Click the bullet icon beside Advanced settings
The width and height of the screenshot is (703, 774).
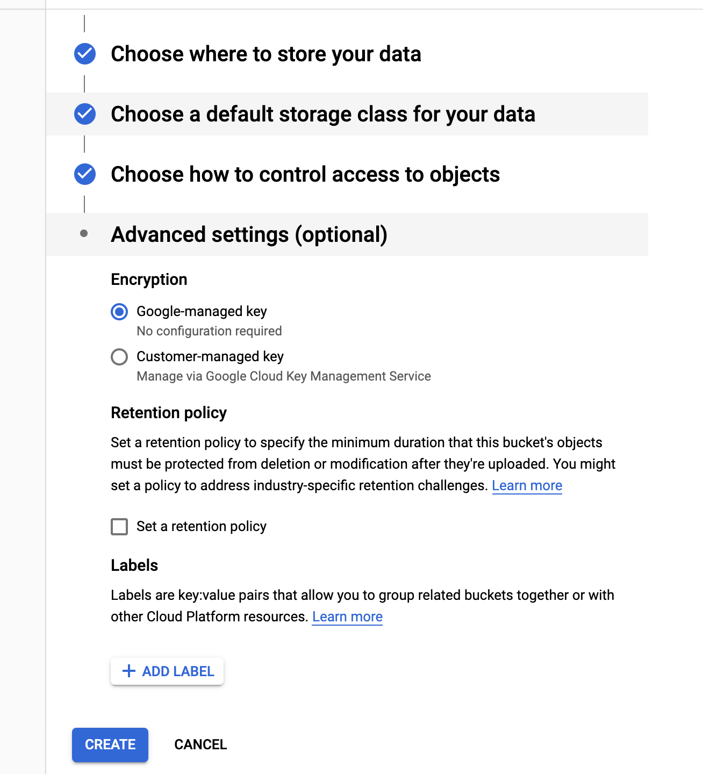[84, 233]
